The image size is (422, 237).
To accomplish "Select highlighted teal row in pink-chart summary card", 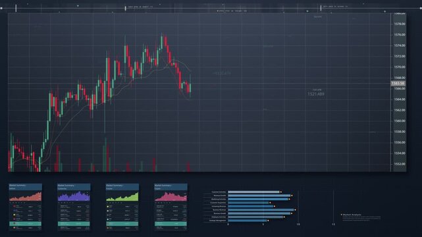I will (x=171, y=224).
